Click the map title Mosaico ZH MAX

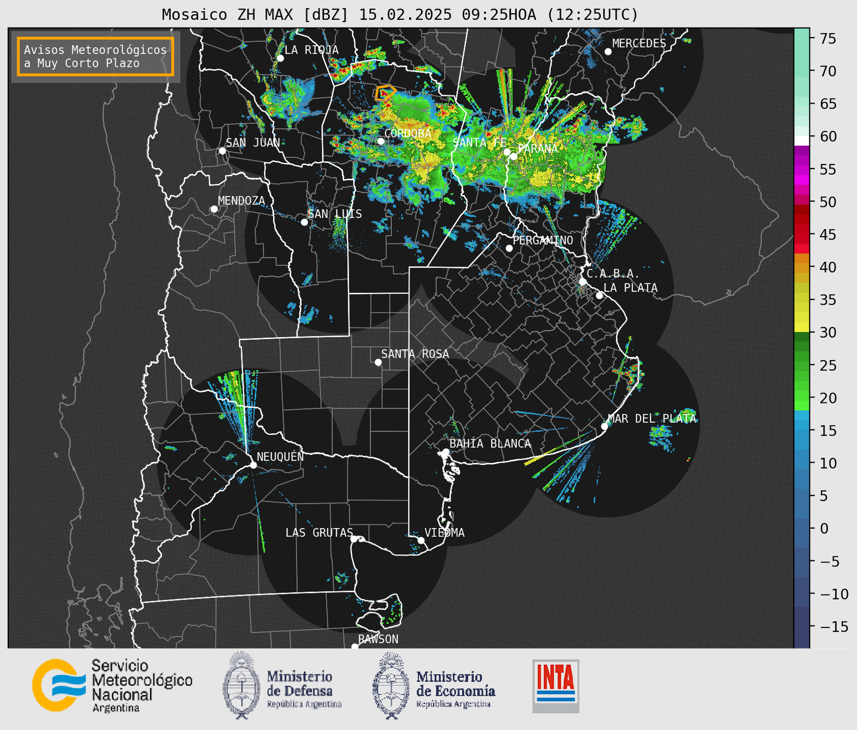point(400,15)
